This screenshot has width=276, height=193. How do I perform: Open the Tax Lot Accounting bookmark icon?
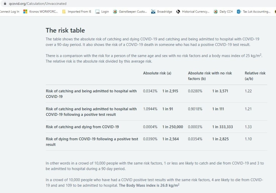(239, 12)
